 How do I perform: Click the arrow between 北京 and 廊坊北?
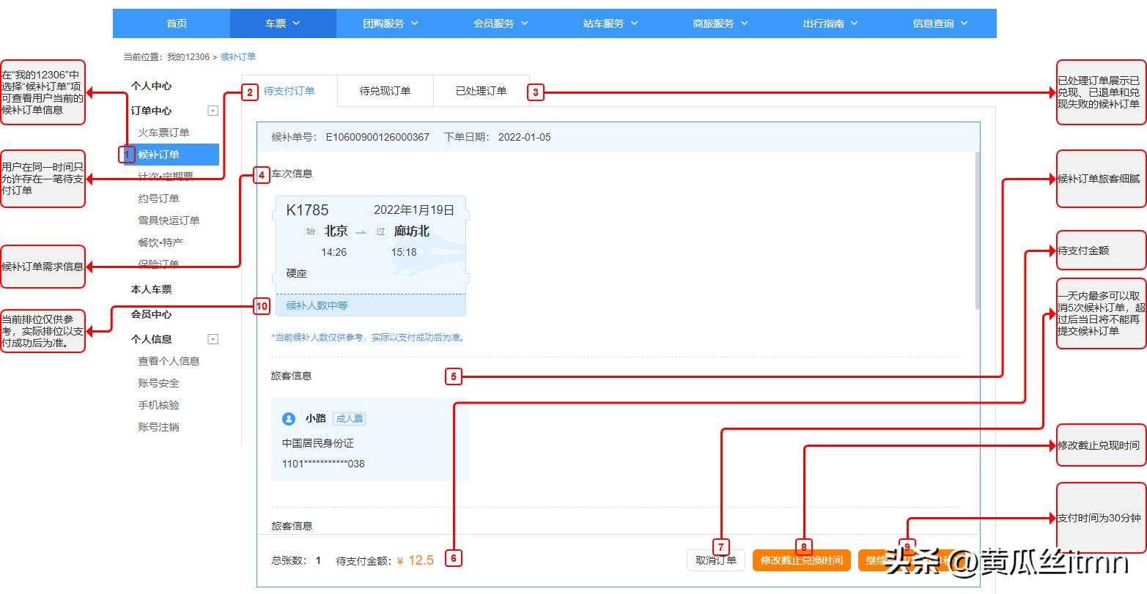coord(361,231)
